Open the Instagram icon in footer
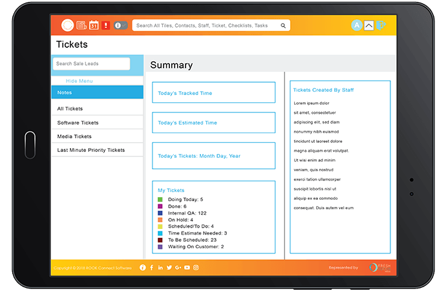Viewport: 446px width, 291px height. 196,268
